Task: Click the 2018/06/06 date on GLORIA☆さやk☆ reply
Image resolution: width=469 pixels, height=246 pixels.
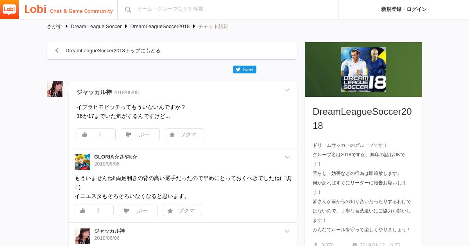Action: [107, 164]
